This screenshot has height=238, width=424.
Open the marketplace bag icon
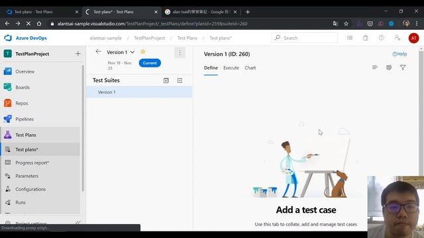point(365,38)
